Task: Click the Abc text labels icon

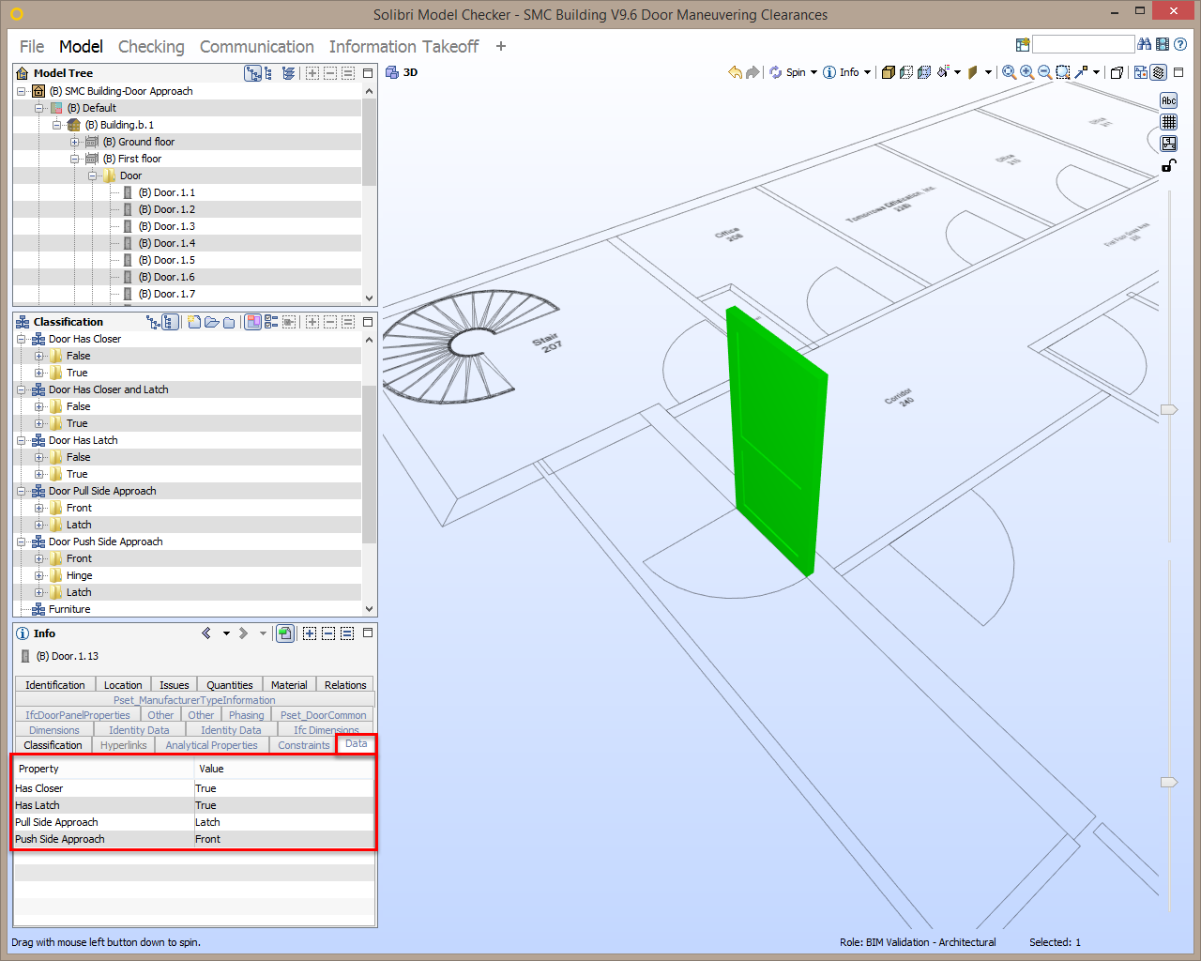Action: click(1168, 100)
